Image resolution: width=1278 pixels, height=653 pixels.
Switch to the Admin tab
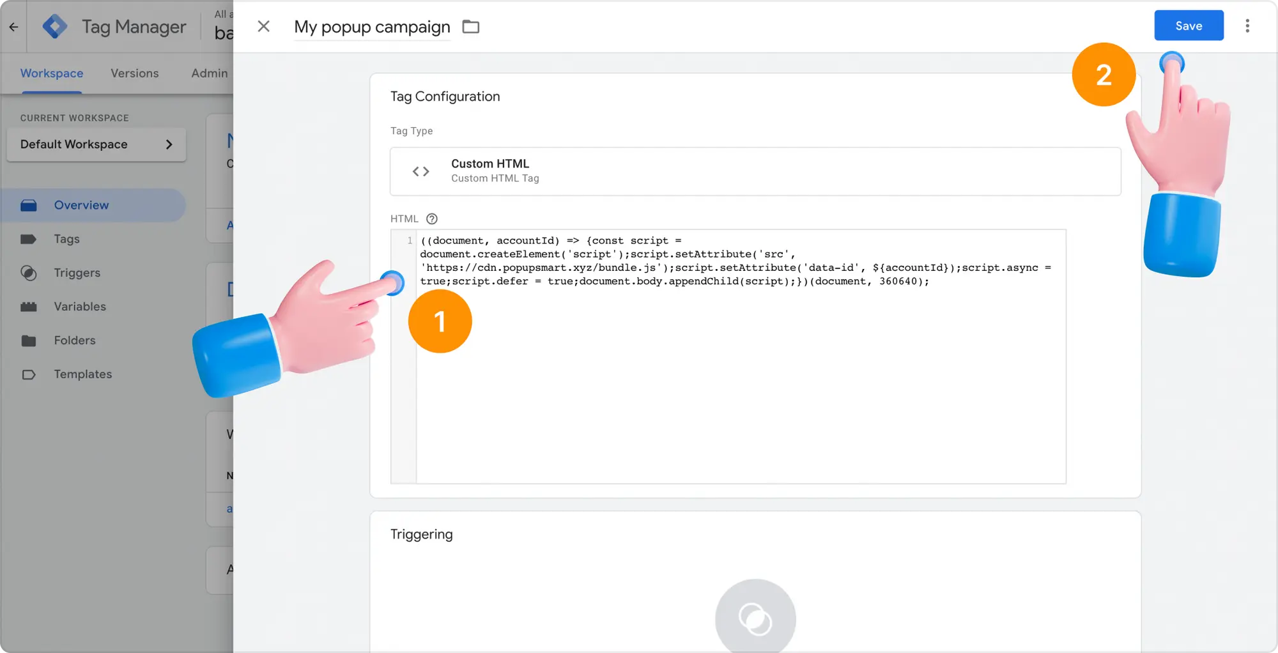click(x=210, y=73)
